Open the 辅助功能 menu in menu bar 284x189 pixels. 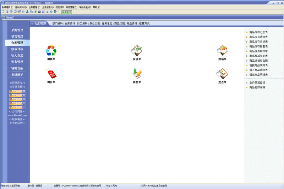(85, 7)
